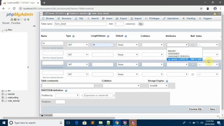Bookmark this page with the star icon
224x126 pixels.
(x=201, y=8)
